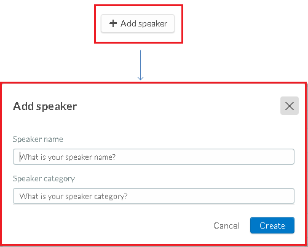The image size is (308, 247).
Task: Focus the Speaker name input field
Action: (x=154, y=157)
